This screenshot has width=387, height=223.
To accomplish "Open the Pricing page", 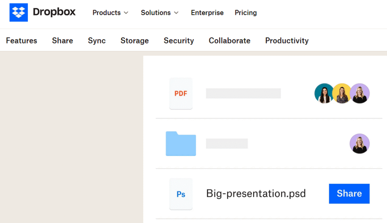I will (x=246, y=12).
